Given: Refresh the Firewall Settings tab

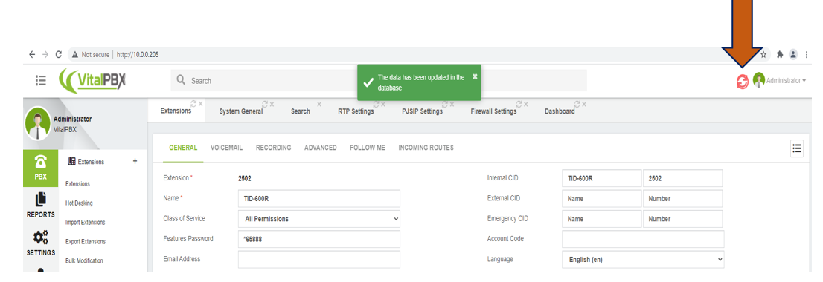Looking at the screenshot, I should tap(519, 104).
